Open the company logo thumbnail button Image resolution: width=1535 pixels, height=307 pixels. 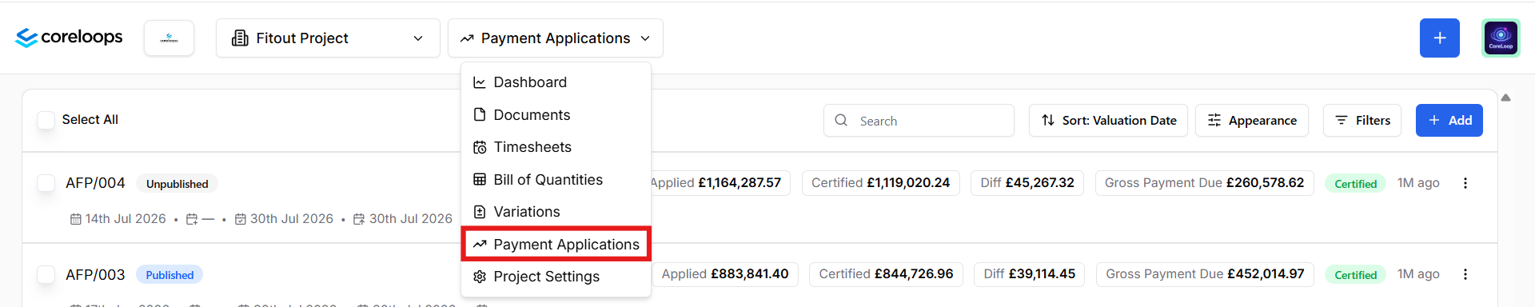[169, 38]
